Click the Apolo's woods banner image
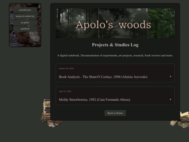The height and width of the screenshot is (142, 189). (x=115, y=23)
